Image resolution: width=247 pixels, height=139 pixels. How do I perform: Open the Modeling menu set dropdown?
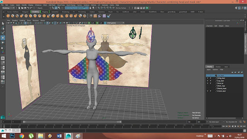click(8, 8)
